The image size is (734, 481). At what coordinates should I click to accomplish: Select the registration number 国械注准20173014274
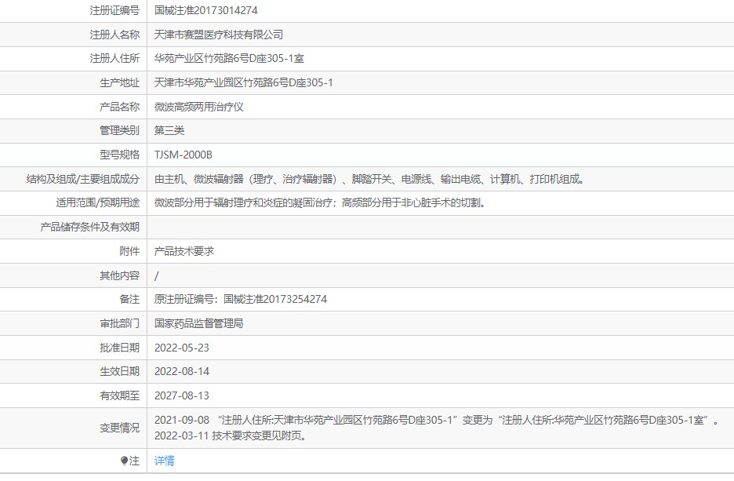[206, 10]
